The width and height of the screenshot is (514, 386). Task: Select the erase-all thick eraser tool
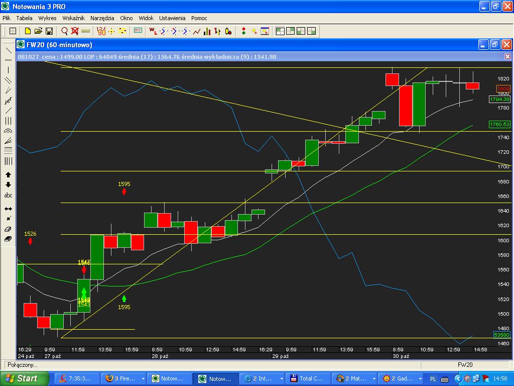pos(8,239)
